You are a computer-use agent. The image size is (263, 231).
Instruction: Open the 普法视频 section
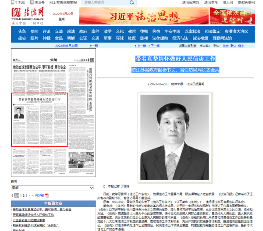[200, 38]
